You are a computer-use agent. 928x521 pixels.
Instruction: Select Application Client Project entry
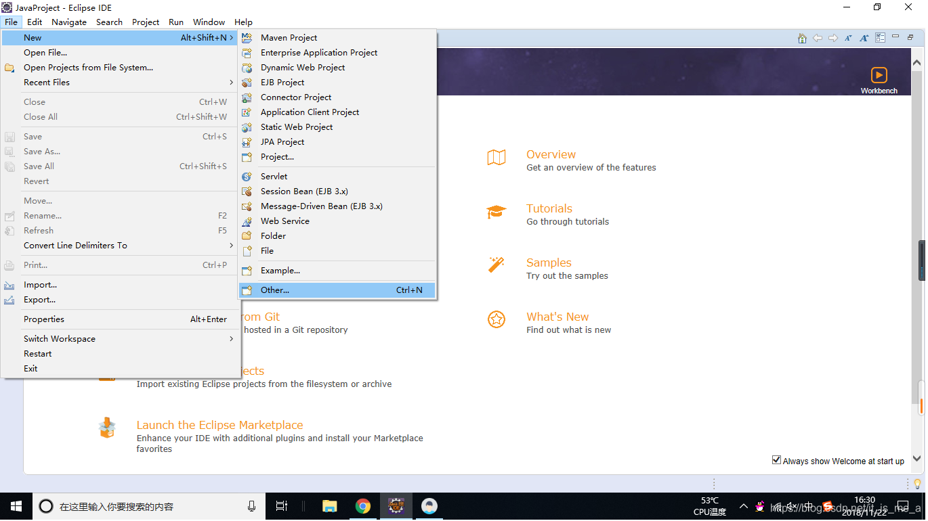[x=337, y=112]
